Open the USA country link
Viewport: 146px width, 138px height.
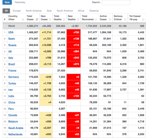click(11, 32)
